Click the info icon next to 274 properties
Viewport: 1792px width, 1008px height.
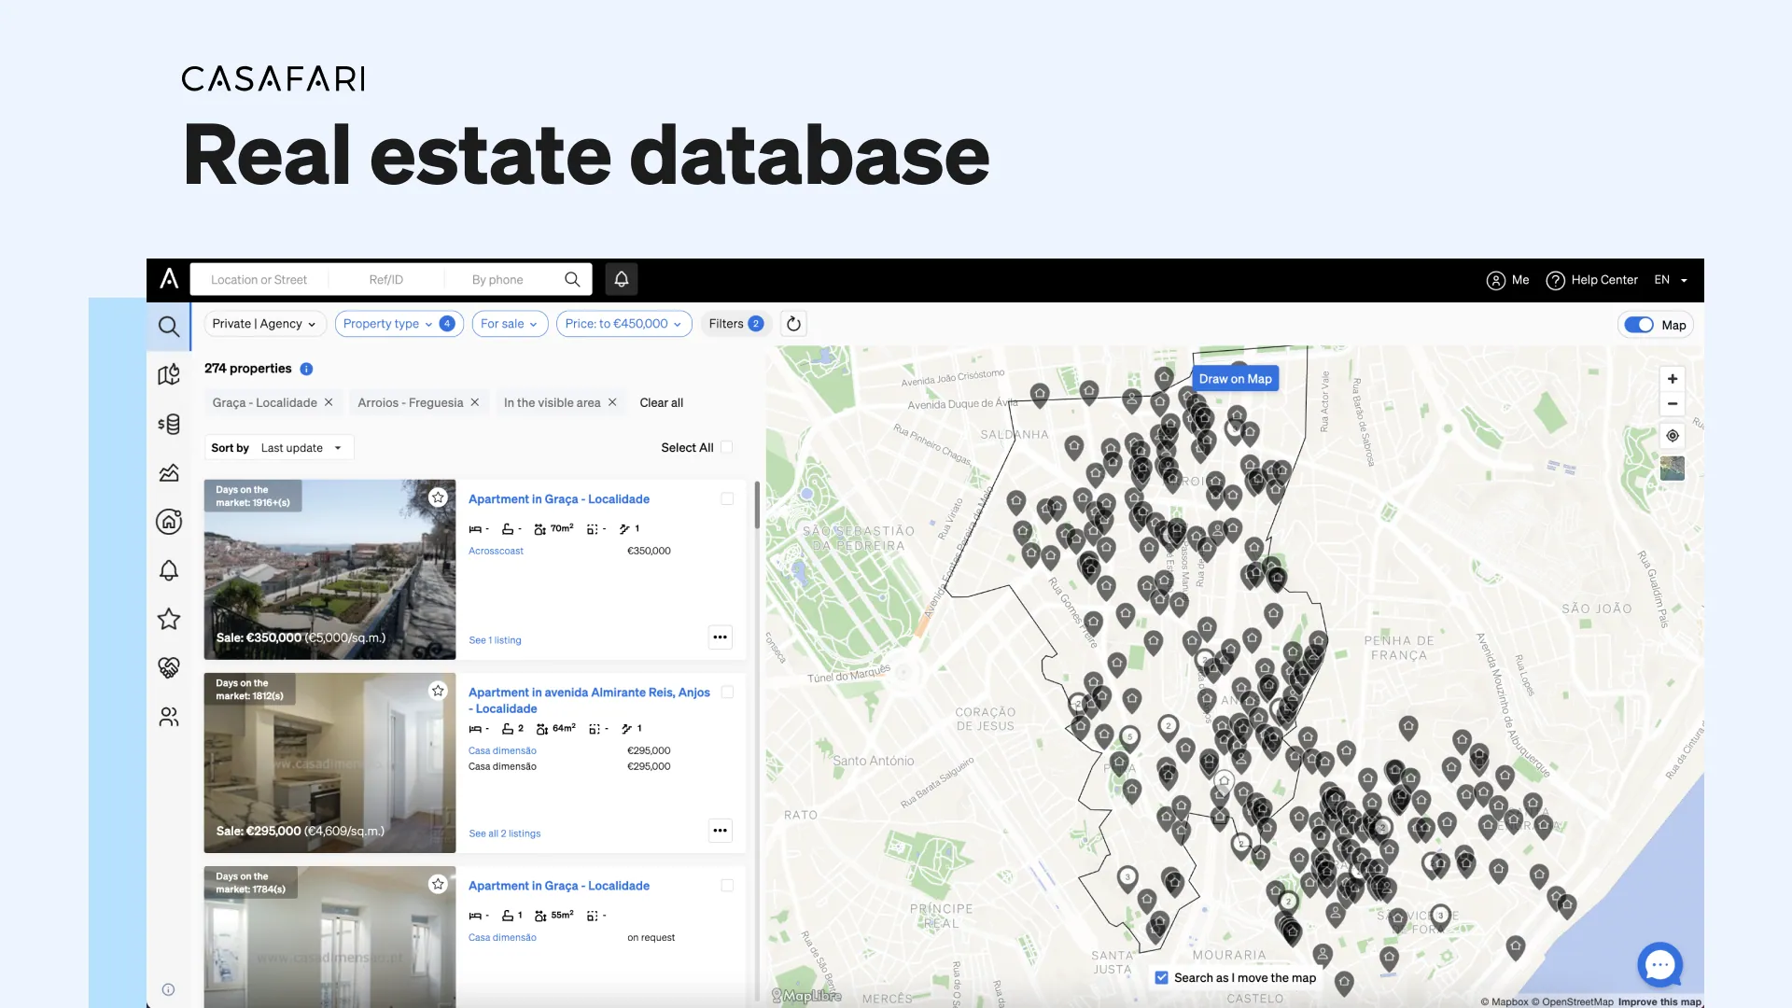306,369
